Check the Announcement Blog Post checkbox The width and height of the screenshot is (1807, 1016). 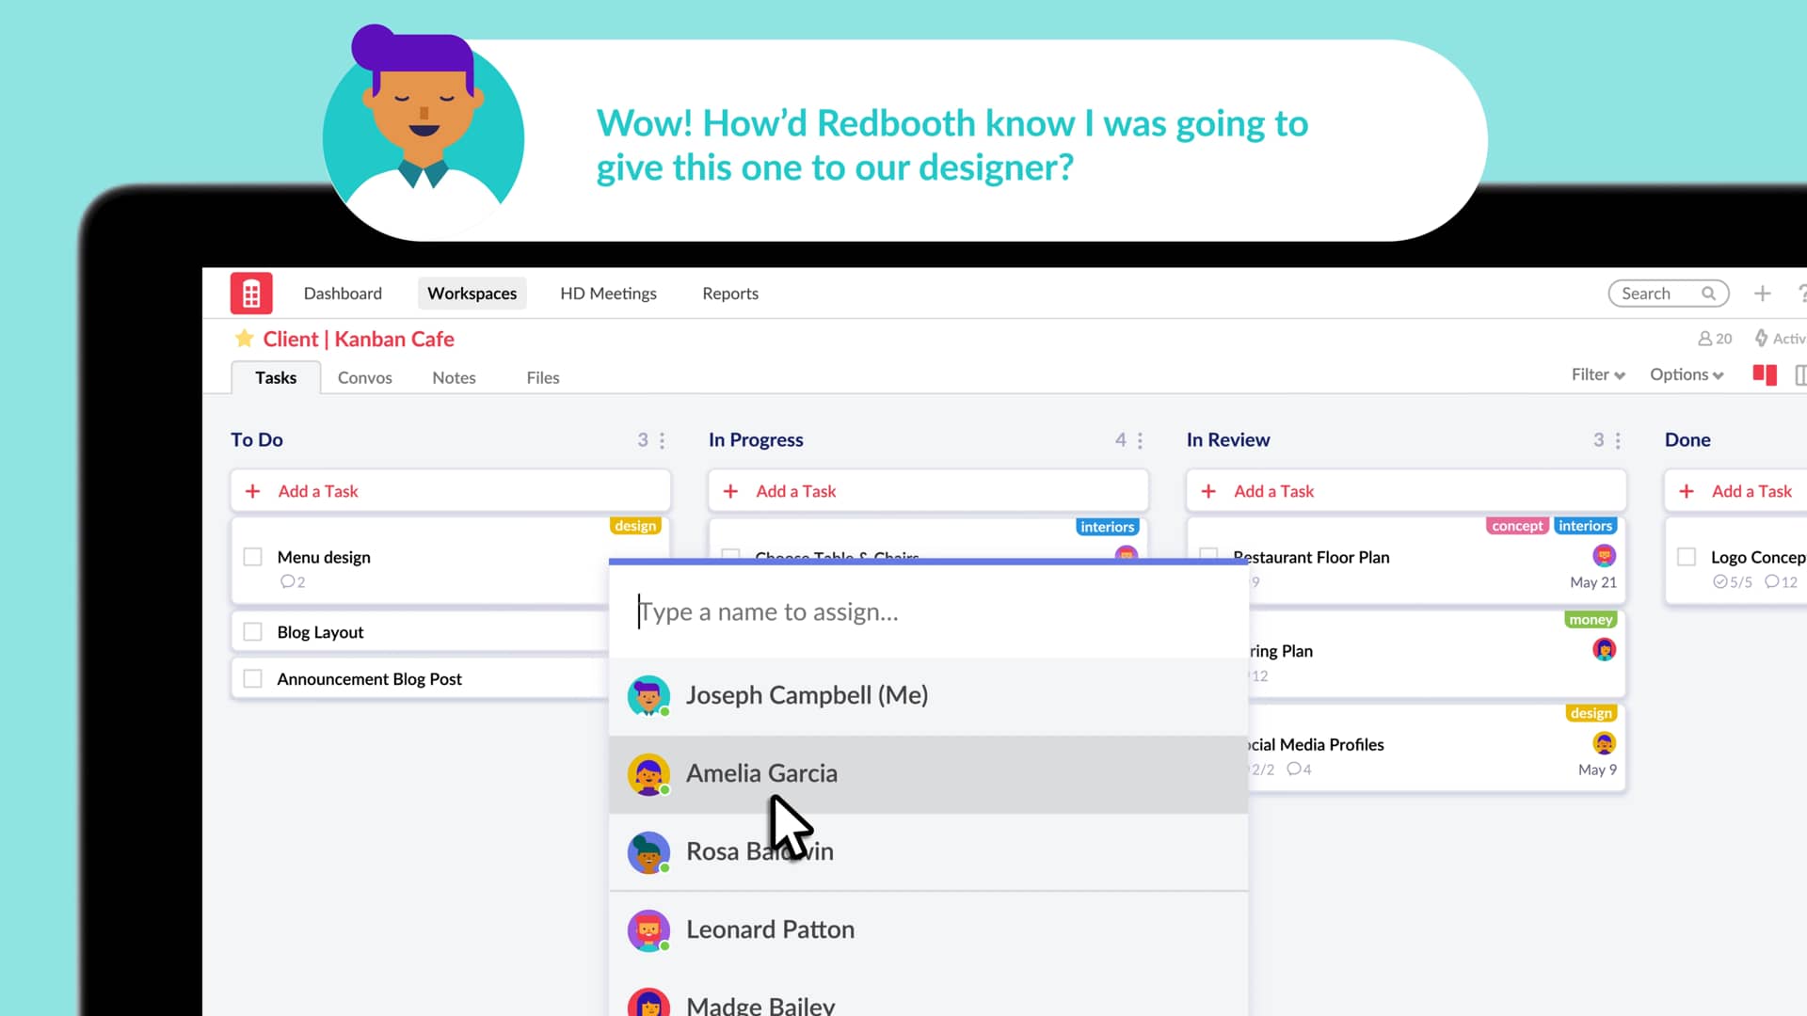(x=252, y=678)
